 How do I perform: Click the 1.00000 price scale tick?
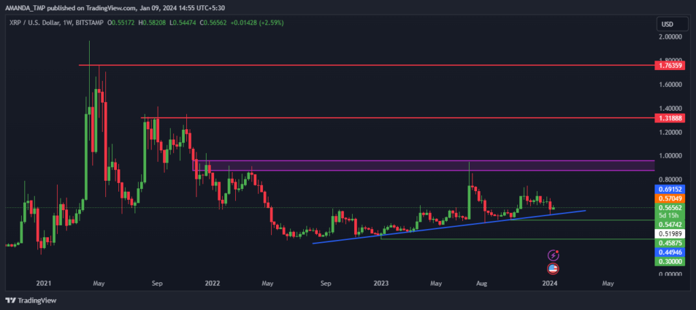[669, 156]
